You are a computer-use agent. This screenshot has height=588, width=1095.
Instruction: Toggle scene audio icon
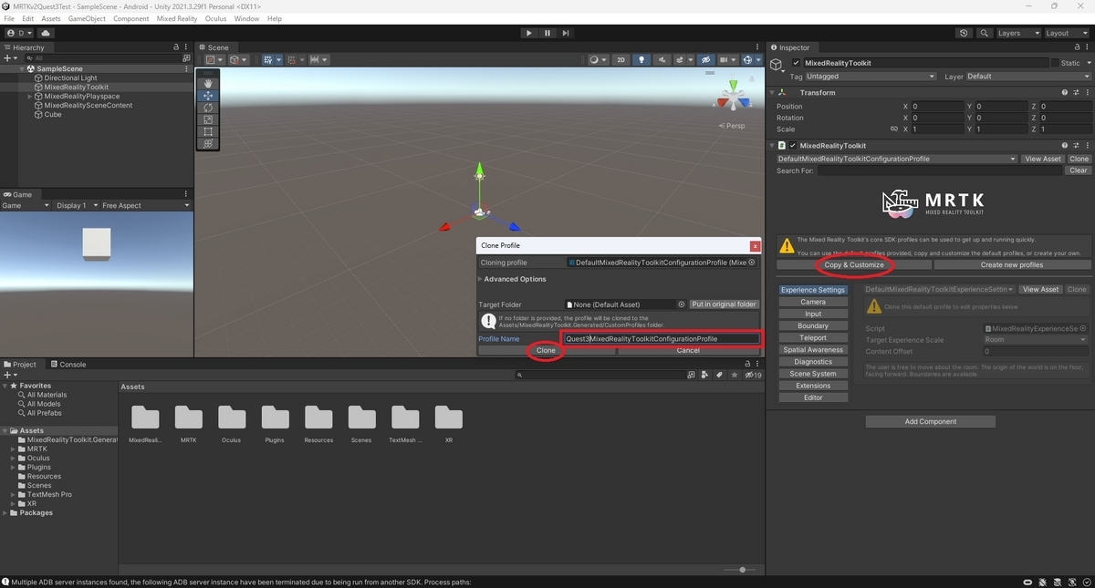coord(662,60)
